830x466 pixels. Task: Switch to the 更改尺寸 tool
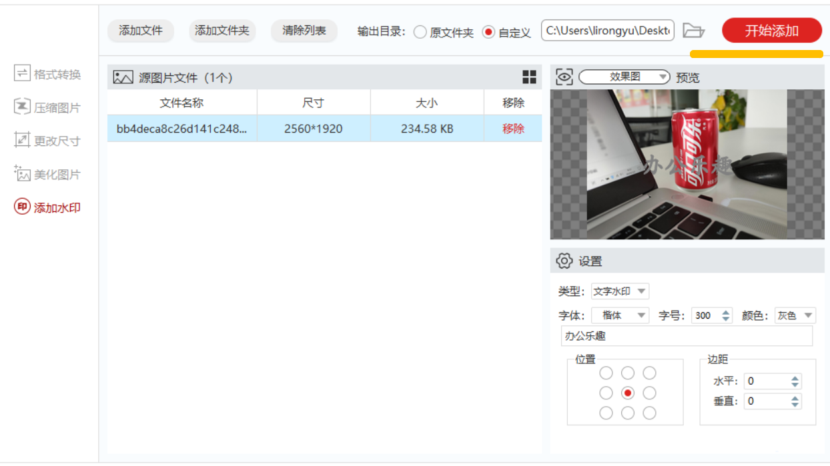[47, 141]
